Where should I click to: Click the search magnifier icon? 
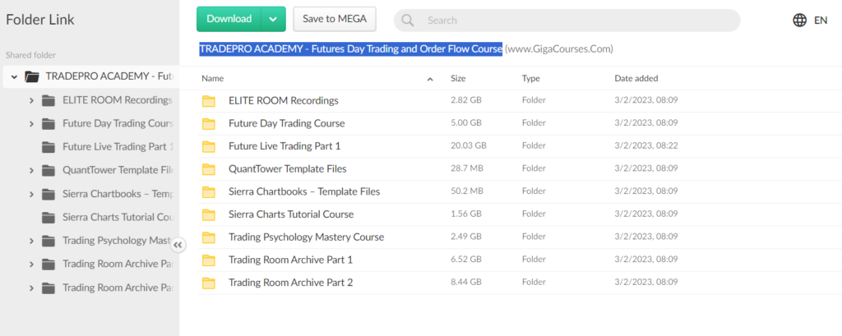tap(408, 21)
